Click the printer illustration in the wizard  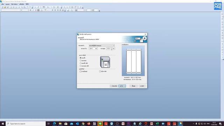click(x=105, y=62)
